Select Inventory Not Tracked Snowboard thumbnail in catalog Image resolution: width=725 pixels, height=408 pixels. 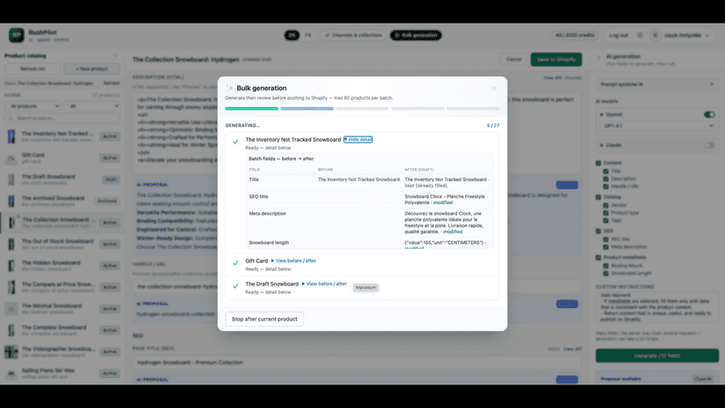click(11, 137)
